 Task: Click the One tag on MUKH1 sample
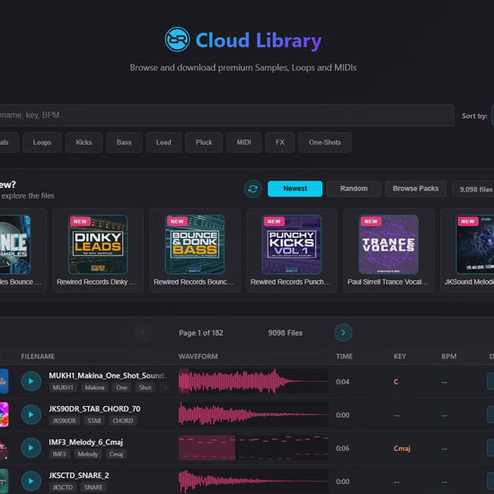pos(121,387)
